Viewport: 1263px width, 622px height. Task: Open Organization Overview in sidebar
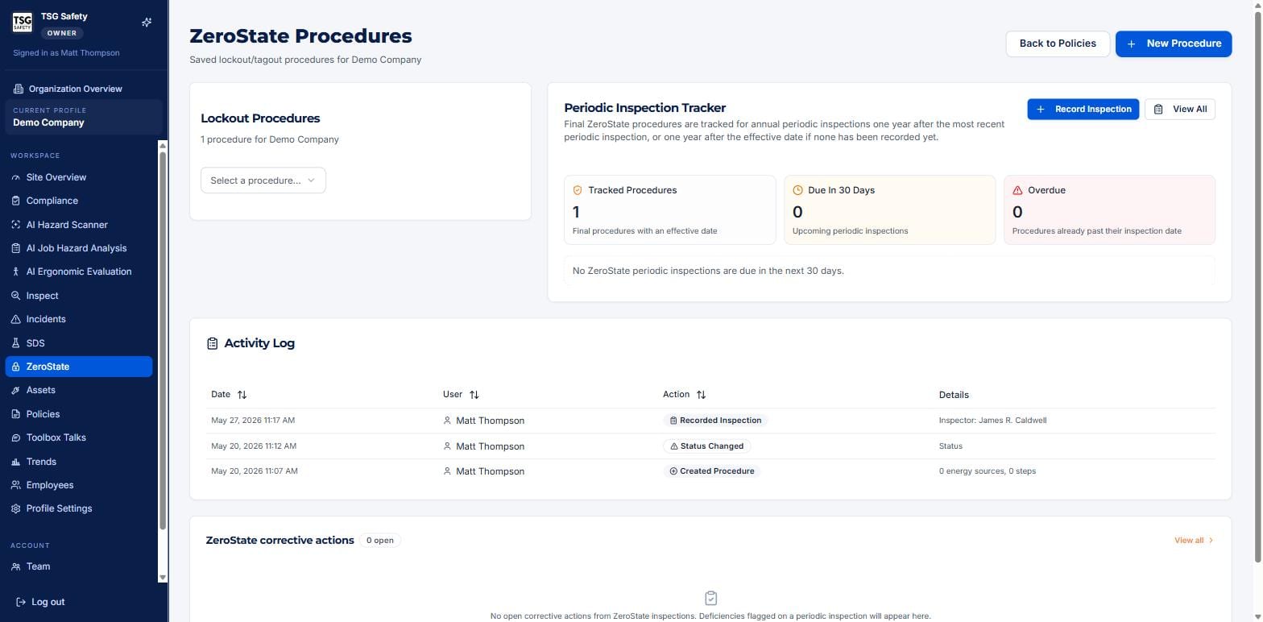(75, 89)
